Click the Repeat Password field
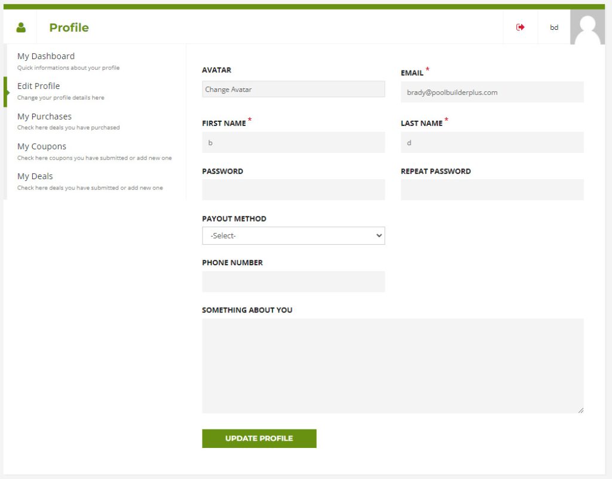This screenshot has height=479, width=612. [x=492, y=190]
